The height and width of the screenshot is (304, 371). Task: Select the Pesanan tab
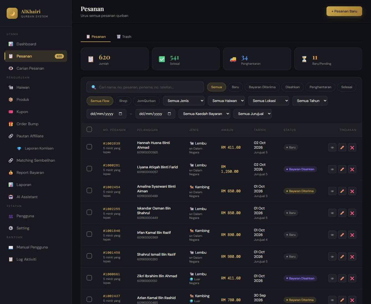tap(96, 36)
